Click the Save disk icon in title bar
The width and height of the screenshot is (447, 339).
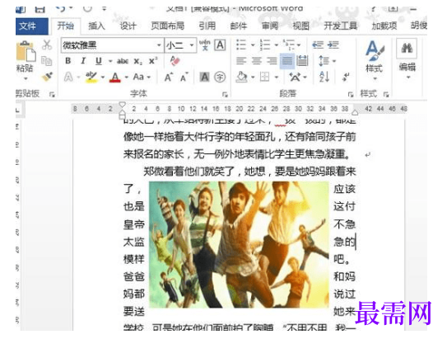(x=40, y=9)
